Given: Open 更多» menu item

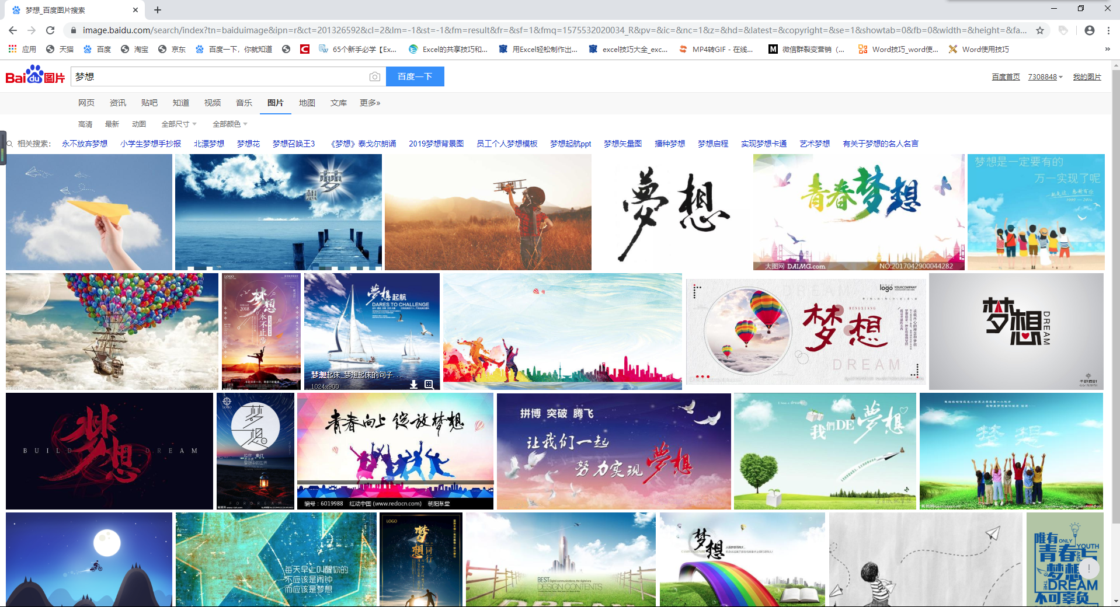Looking at the screenshot, I should pos(370,103).
